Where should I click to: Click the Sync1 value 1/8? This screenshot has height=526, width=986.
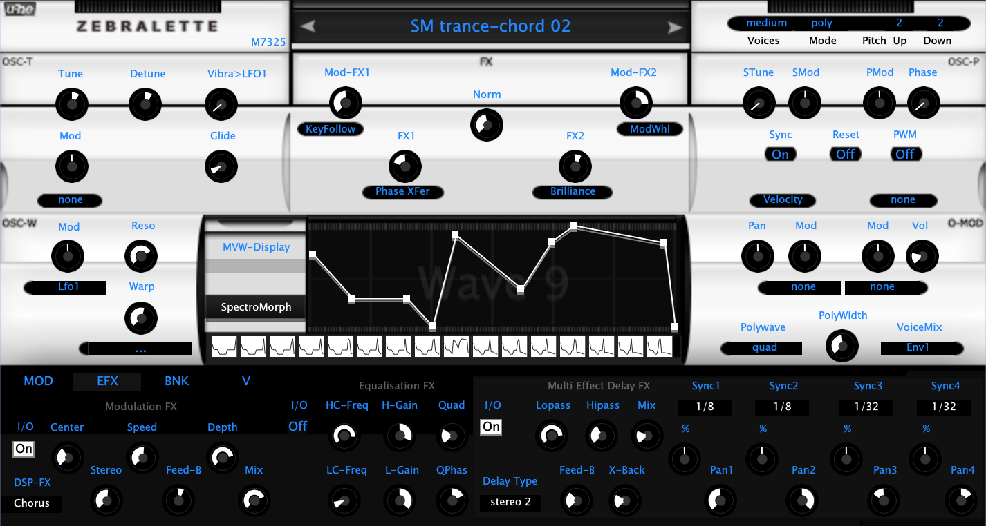(705, 407)
